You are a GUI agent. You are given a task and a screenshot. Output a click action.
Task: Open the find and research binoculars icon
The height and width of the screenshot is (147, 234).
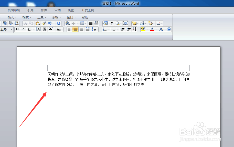pyautogui.click(x=16, y=23)
